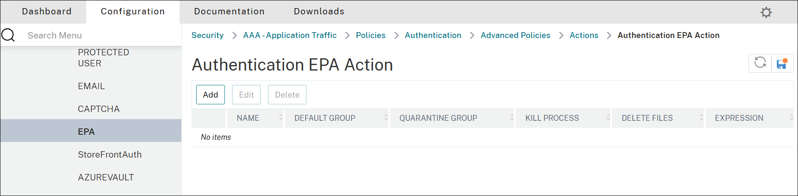Image resolution: width=798 pixels, height=196 pixels.
Task: Select the Configuration tab
Action: click(x=133, y=11)
